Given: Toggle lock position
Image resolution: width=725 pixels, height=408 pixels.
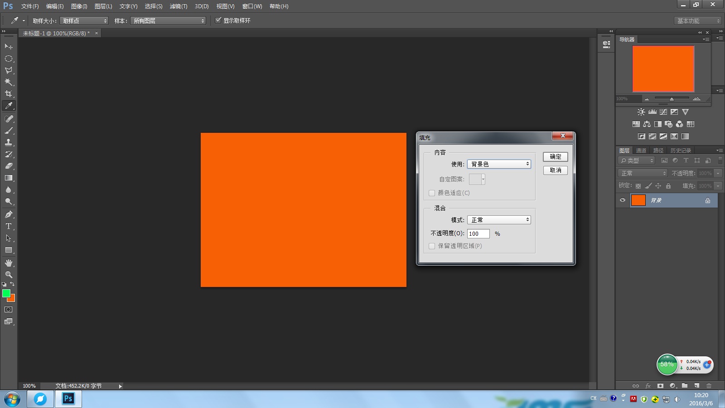Looking at the screenshot, I should pos(658,186).
